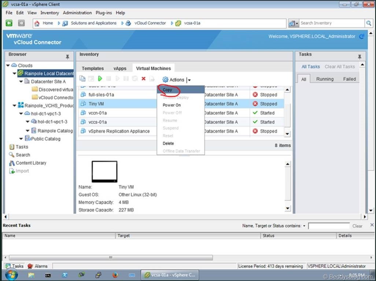Click the green Power On toolbar icon
The height and width of the screenshot is (281, 376).
[x=100, y=78]
